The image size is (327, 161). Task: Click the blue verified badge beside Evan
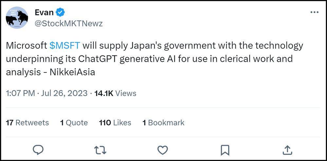[x=60, y=12]
